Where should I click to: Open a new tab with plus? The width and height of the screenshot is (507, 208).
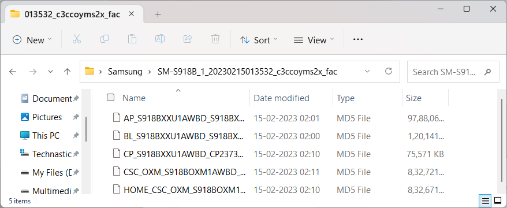158,14
